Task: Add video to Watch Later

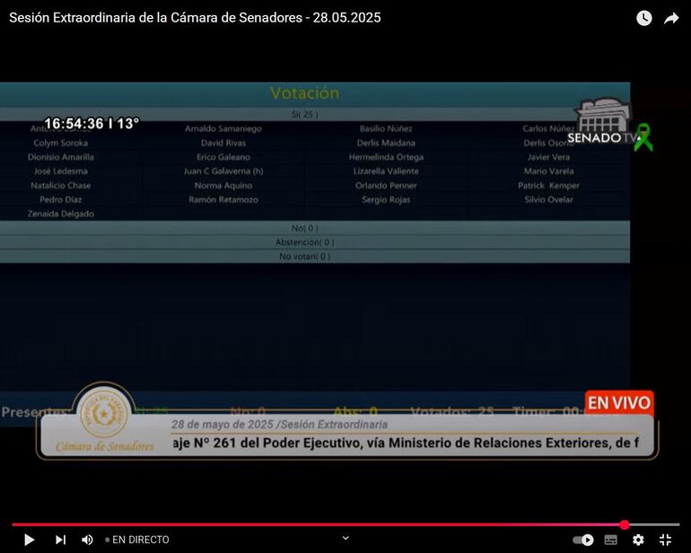Action: point(643,18)
